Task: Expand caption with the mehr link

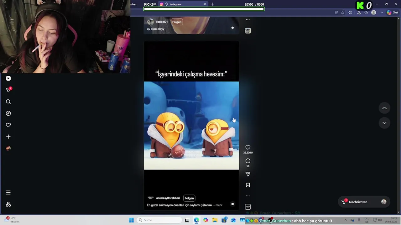Action: [219, 205]
